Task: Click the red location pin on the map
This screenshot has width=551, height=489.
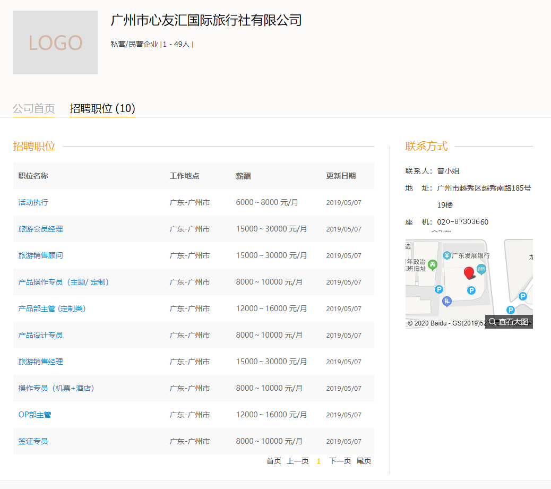Action: pyautogui.click(x=469, y=273)
